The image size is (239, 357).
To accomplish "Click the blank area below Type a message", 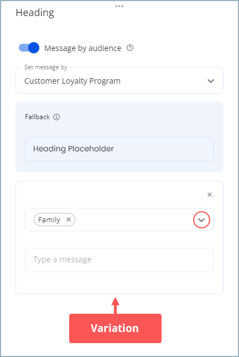I will [119, 282].
